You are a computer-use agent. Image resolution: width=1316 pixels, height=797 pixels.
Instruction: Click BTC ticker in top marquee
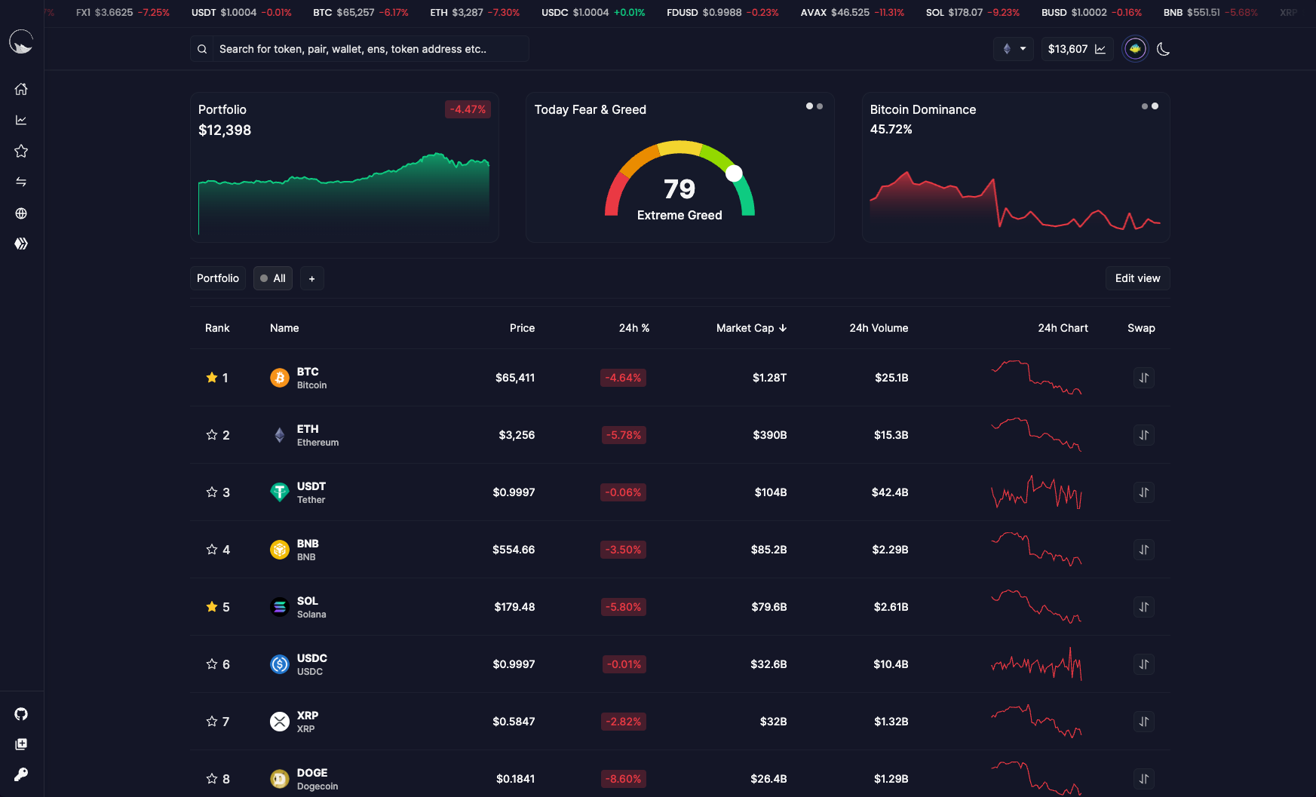(x=360, y=13)
